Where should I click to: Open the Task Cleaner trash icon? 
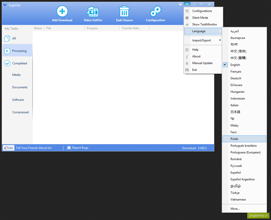point(124,11)
